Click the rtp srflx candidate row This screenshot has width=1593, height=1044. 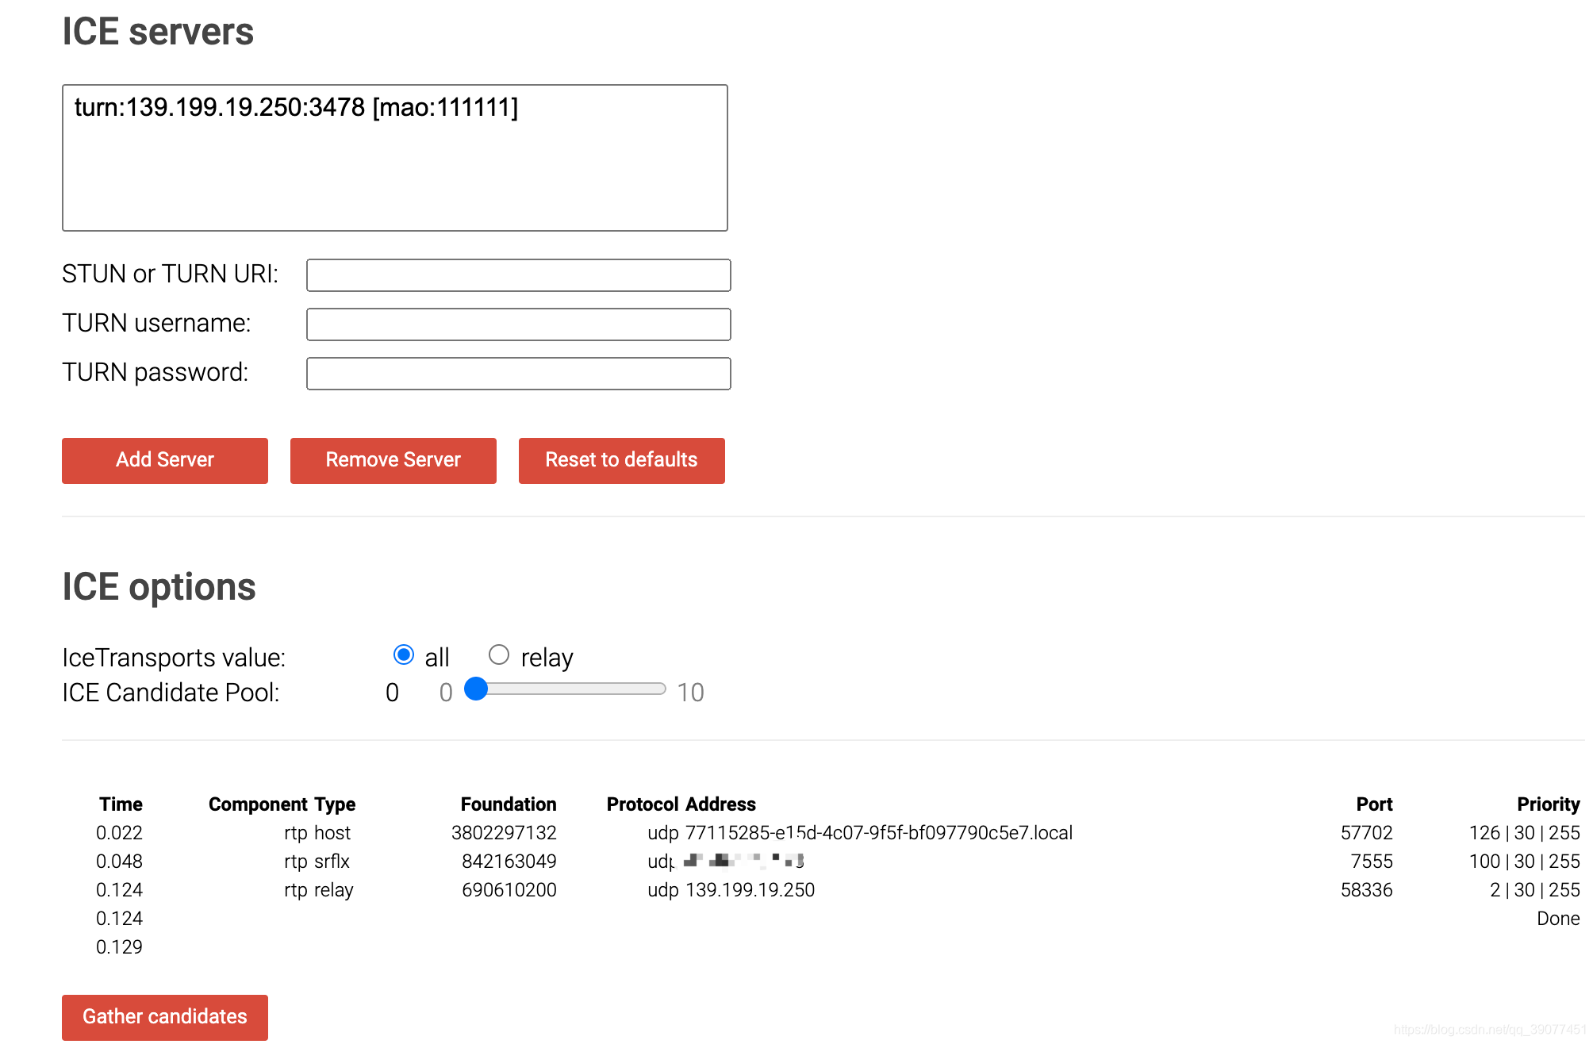coord(317,862)
